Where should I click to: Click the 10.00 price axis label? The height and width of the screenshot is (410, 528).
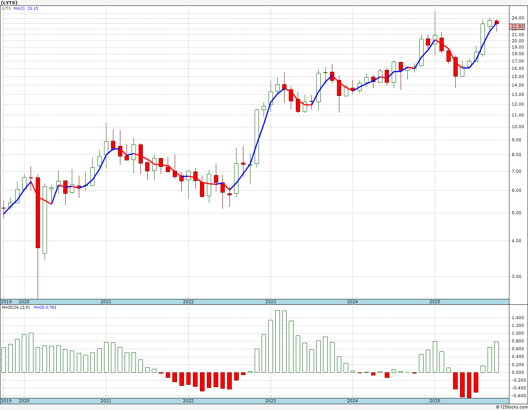point(517,127)
